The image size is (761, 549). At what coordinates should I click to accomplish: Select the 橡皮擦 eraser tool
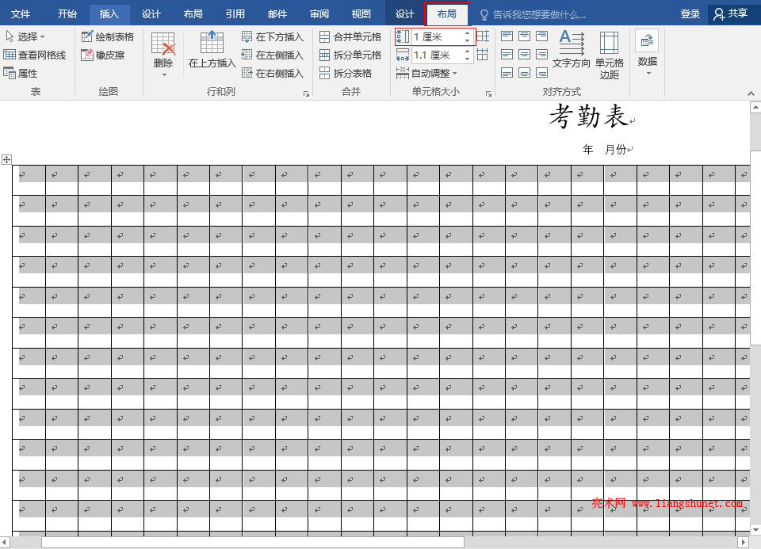[103, 55]
